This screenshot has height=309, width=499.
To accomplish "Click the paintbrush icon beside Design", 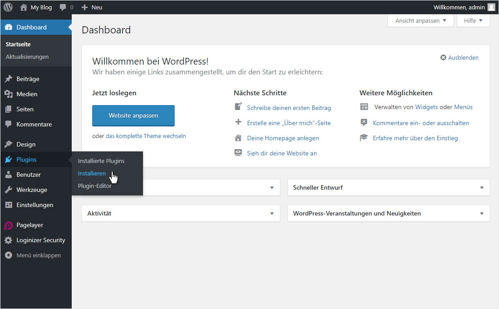I will click(x=8, y=144).
